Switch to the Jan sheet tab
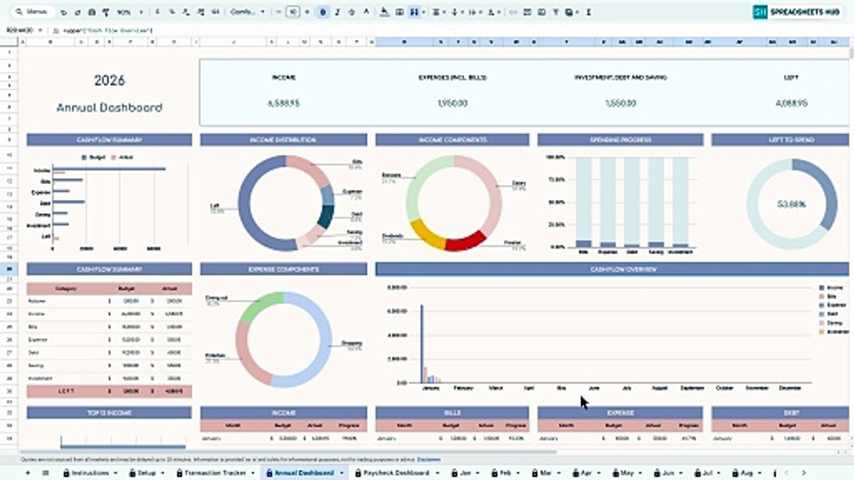 pos(465,473)
